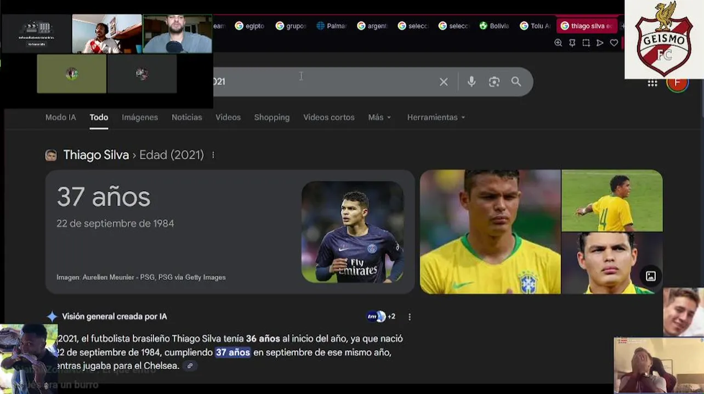704x394 pixels.
Task: Click the link icon after Chelsea sentence
Action: (x=190, y=366)
